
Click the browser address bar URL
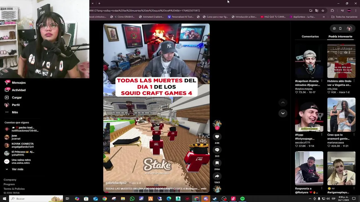click(145, 11)
